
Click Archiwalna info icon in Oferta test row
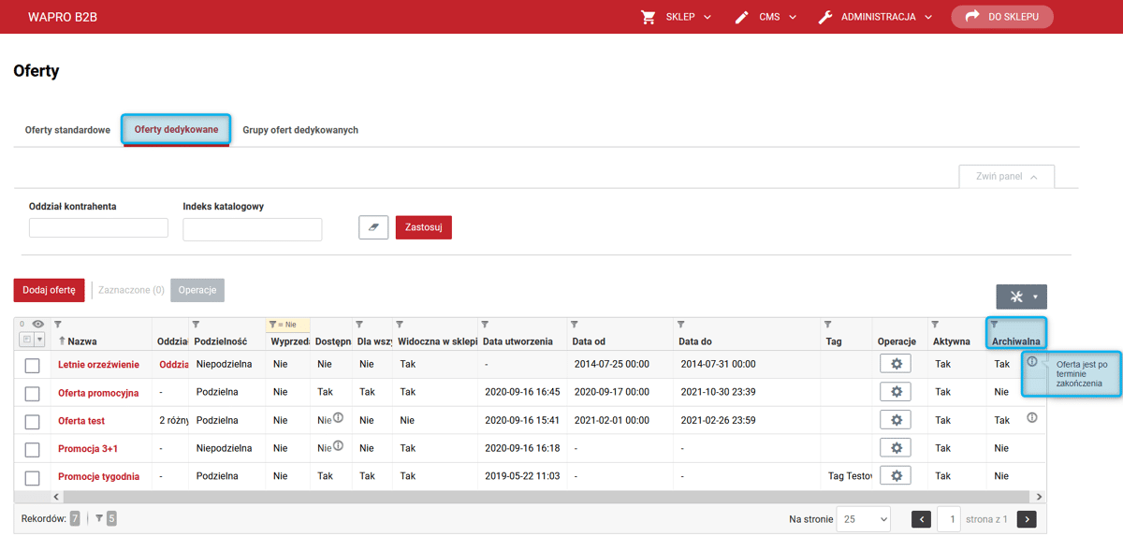1032,418
